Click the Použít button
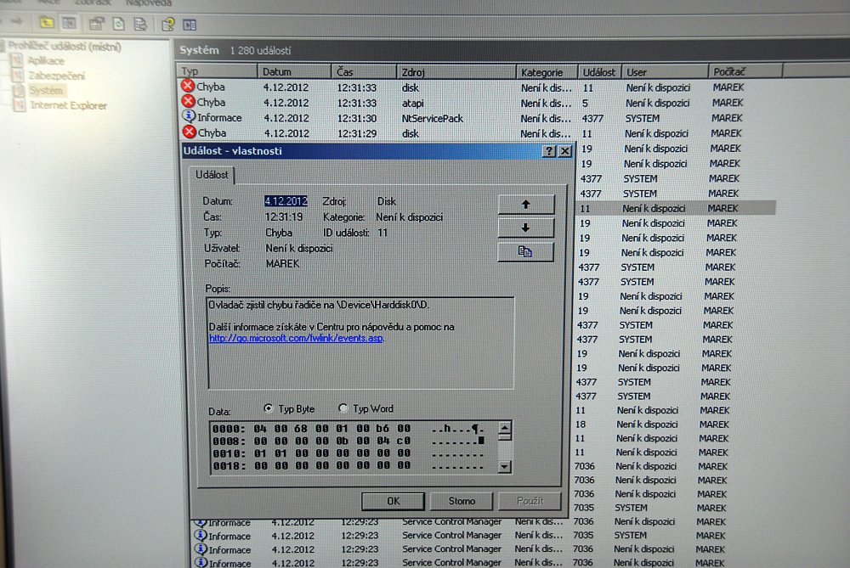The width and height of the screenshot is (850, 568). [530, 501]
